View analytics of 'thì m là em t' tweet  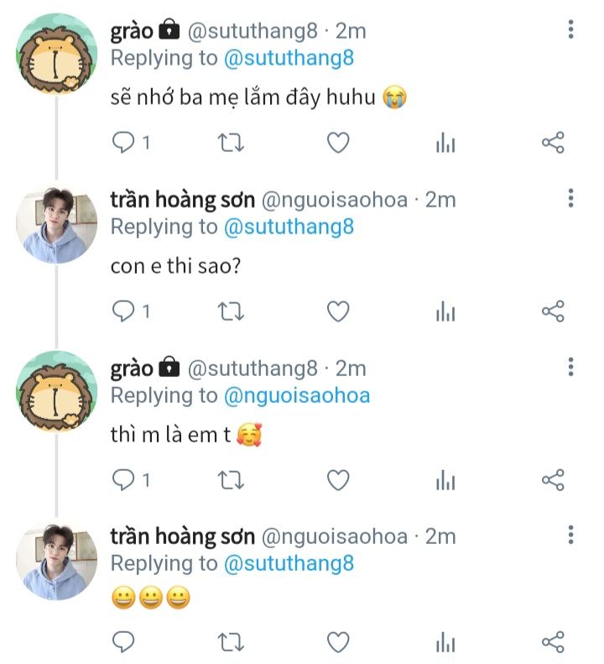445,480
